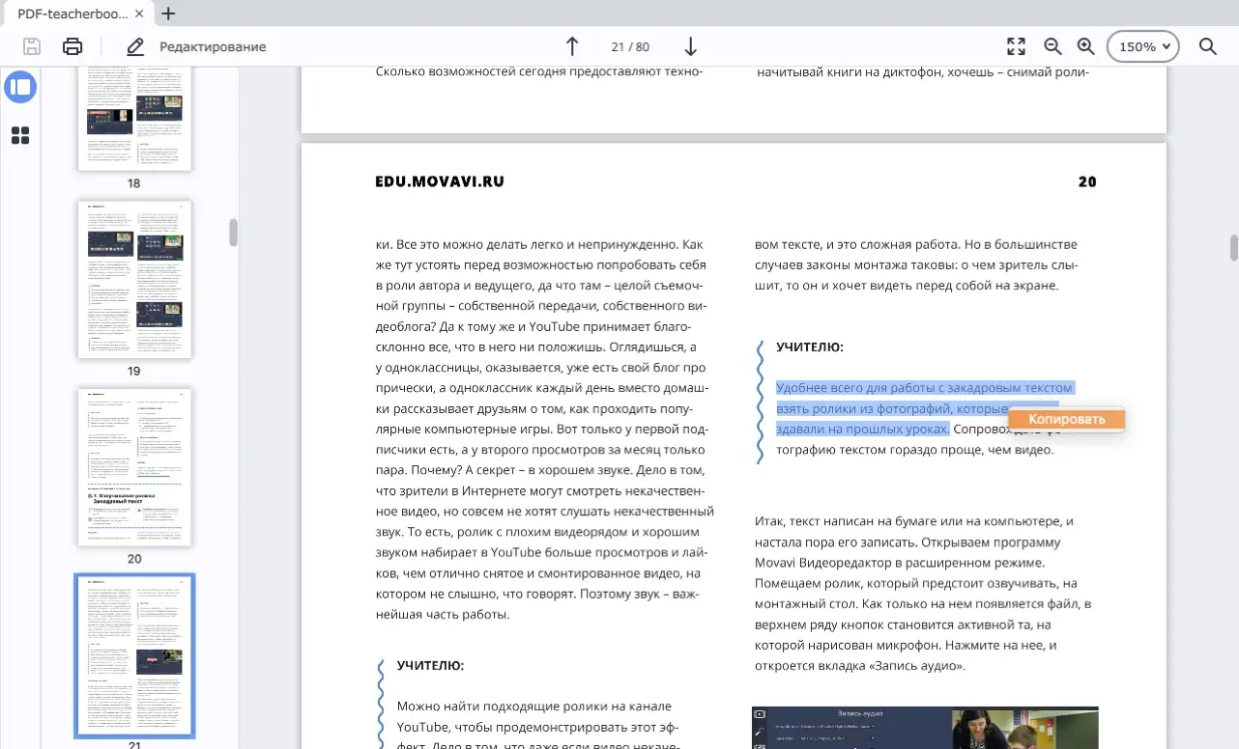Screen dimensions: 1239x749
Task: Click the zoom in magnifier
Action: [x=1085, y=46]
